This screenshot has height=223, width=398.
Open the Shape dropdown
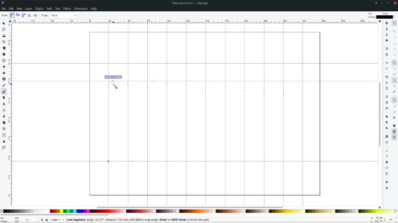pyautogui.click(x=64, y=15)
